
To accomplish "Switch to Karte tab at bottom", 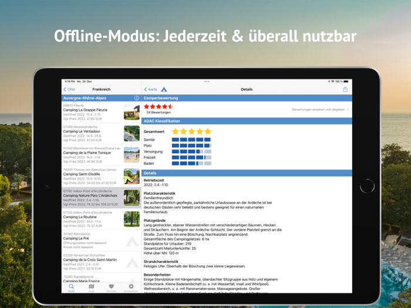I will (x=91, y=287).
